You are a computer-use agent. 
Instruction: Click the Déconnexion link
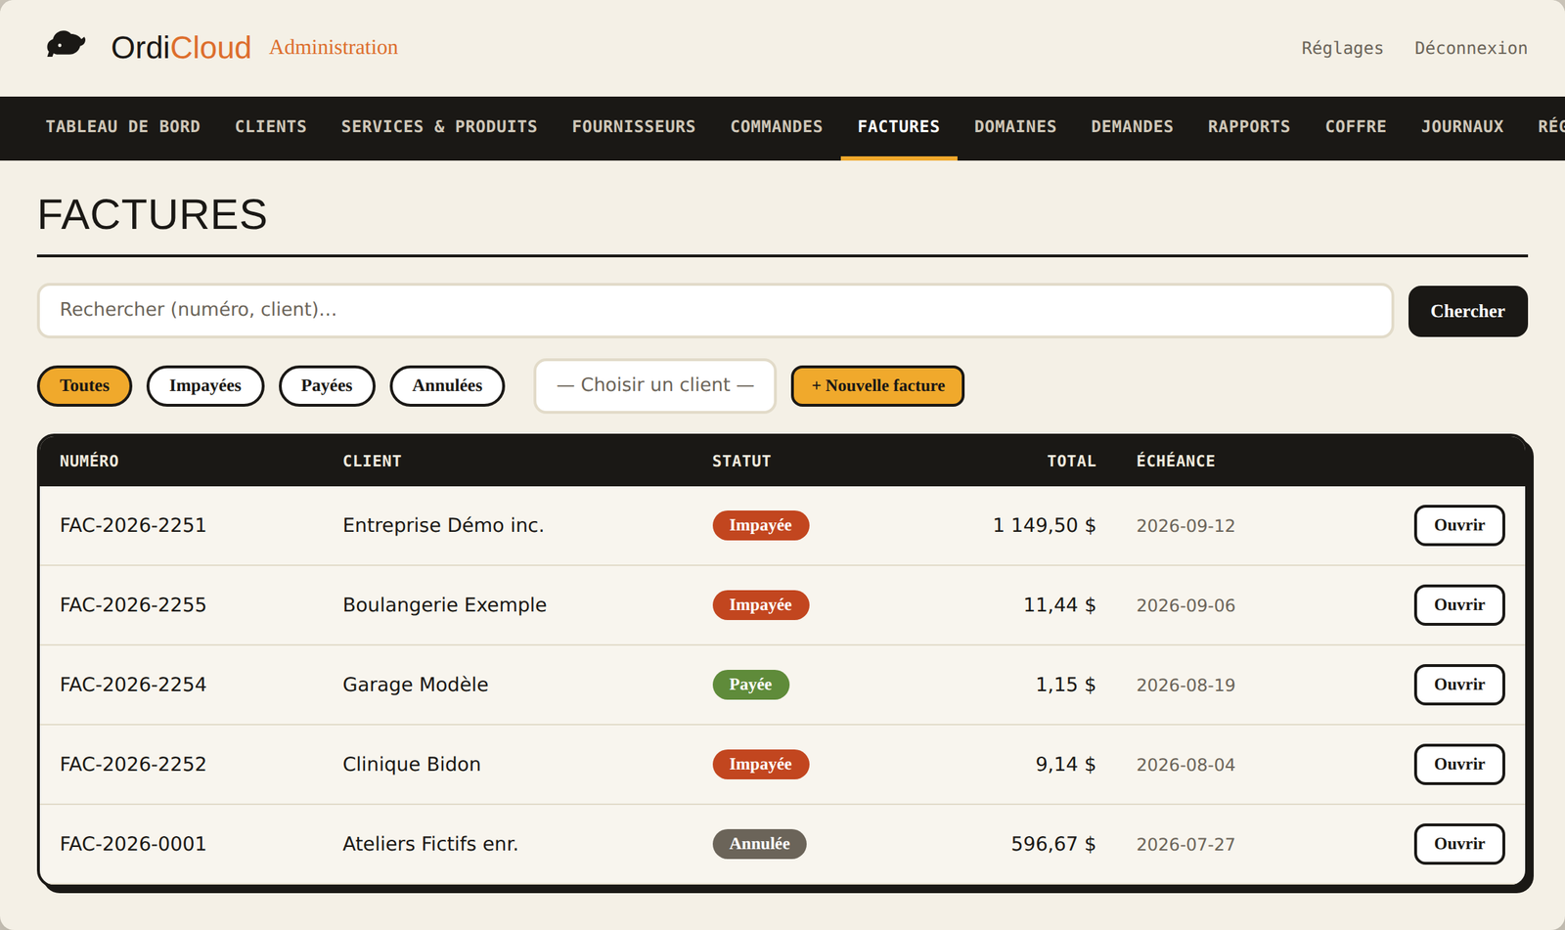1471,48
